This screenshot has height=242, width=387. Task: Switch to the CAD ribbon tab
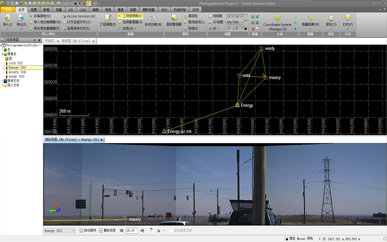coord(83,10)
